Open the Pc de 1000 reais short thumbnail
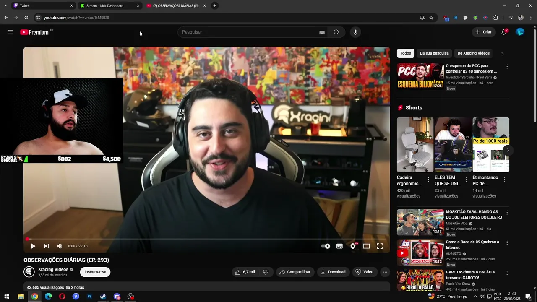The width and height of the screenshot is (537, 302). click(x=491, y=145)
